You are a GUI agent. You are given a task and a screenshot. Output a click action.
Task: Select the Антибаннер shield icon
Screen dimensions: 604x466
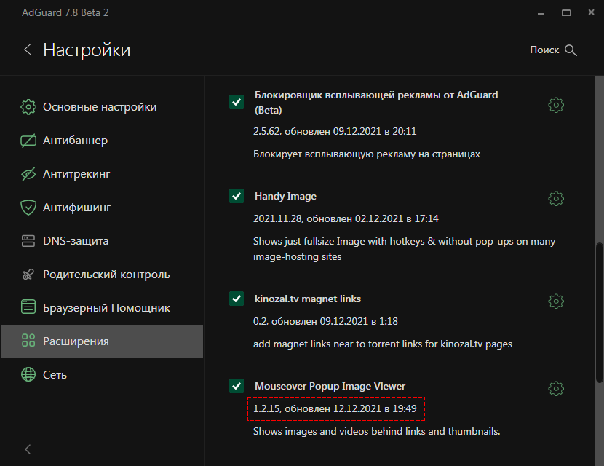pos(28,140)
